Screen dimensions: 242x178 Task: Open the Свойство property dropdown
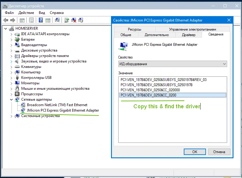click(173, 64)
